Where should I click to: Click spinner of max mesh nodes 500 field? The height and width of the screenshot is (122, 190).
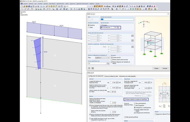tap(115, 92)
